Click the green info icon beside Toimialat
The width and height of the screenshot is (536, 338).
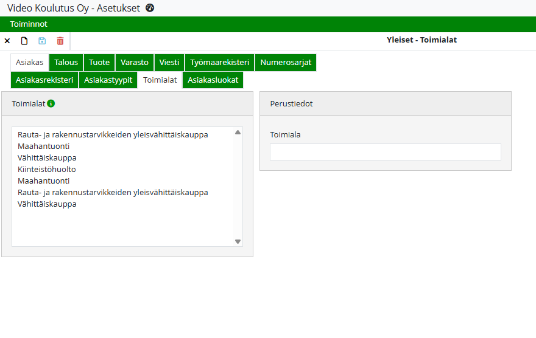(x=51, y=104)
